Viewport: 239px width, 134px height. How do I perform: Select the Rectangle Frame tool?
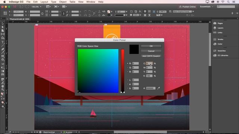(x=3, y=56)
